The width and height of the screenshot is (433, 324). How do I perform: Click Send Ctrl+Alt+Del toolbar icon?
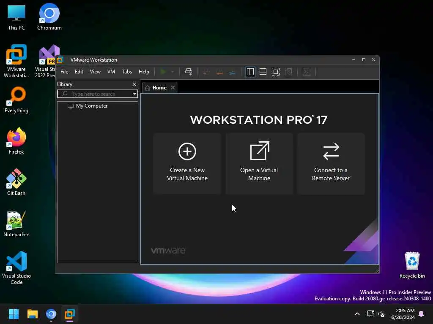coord(189,72)
